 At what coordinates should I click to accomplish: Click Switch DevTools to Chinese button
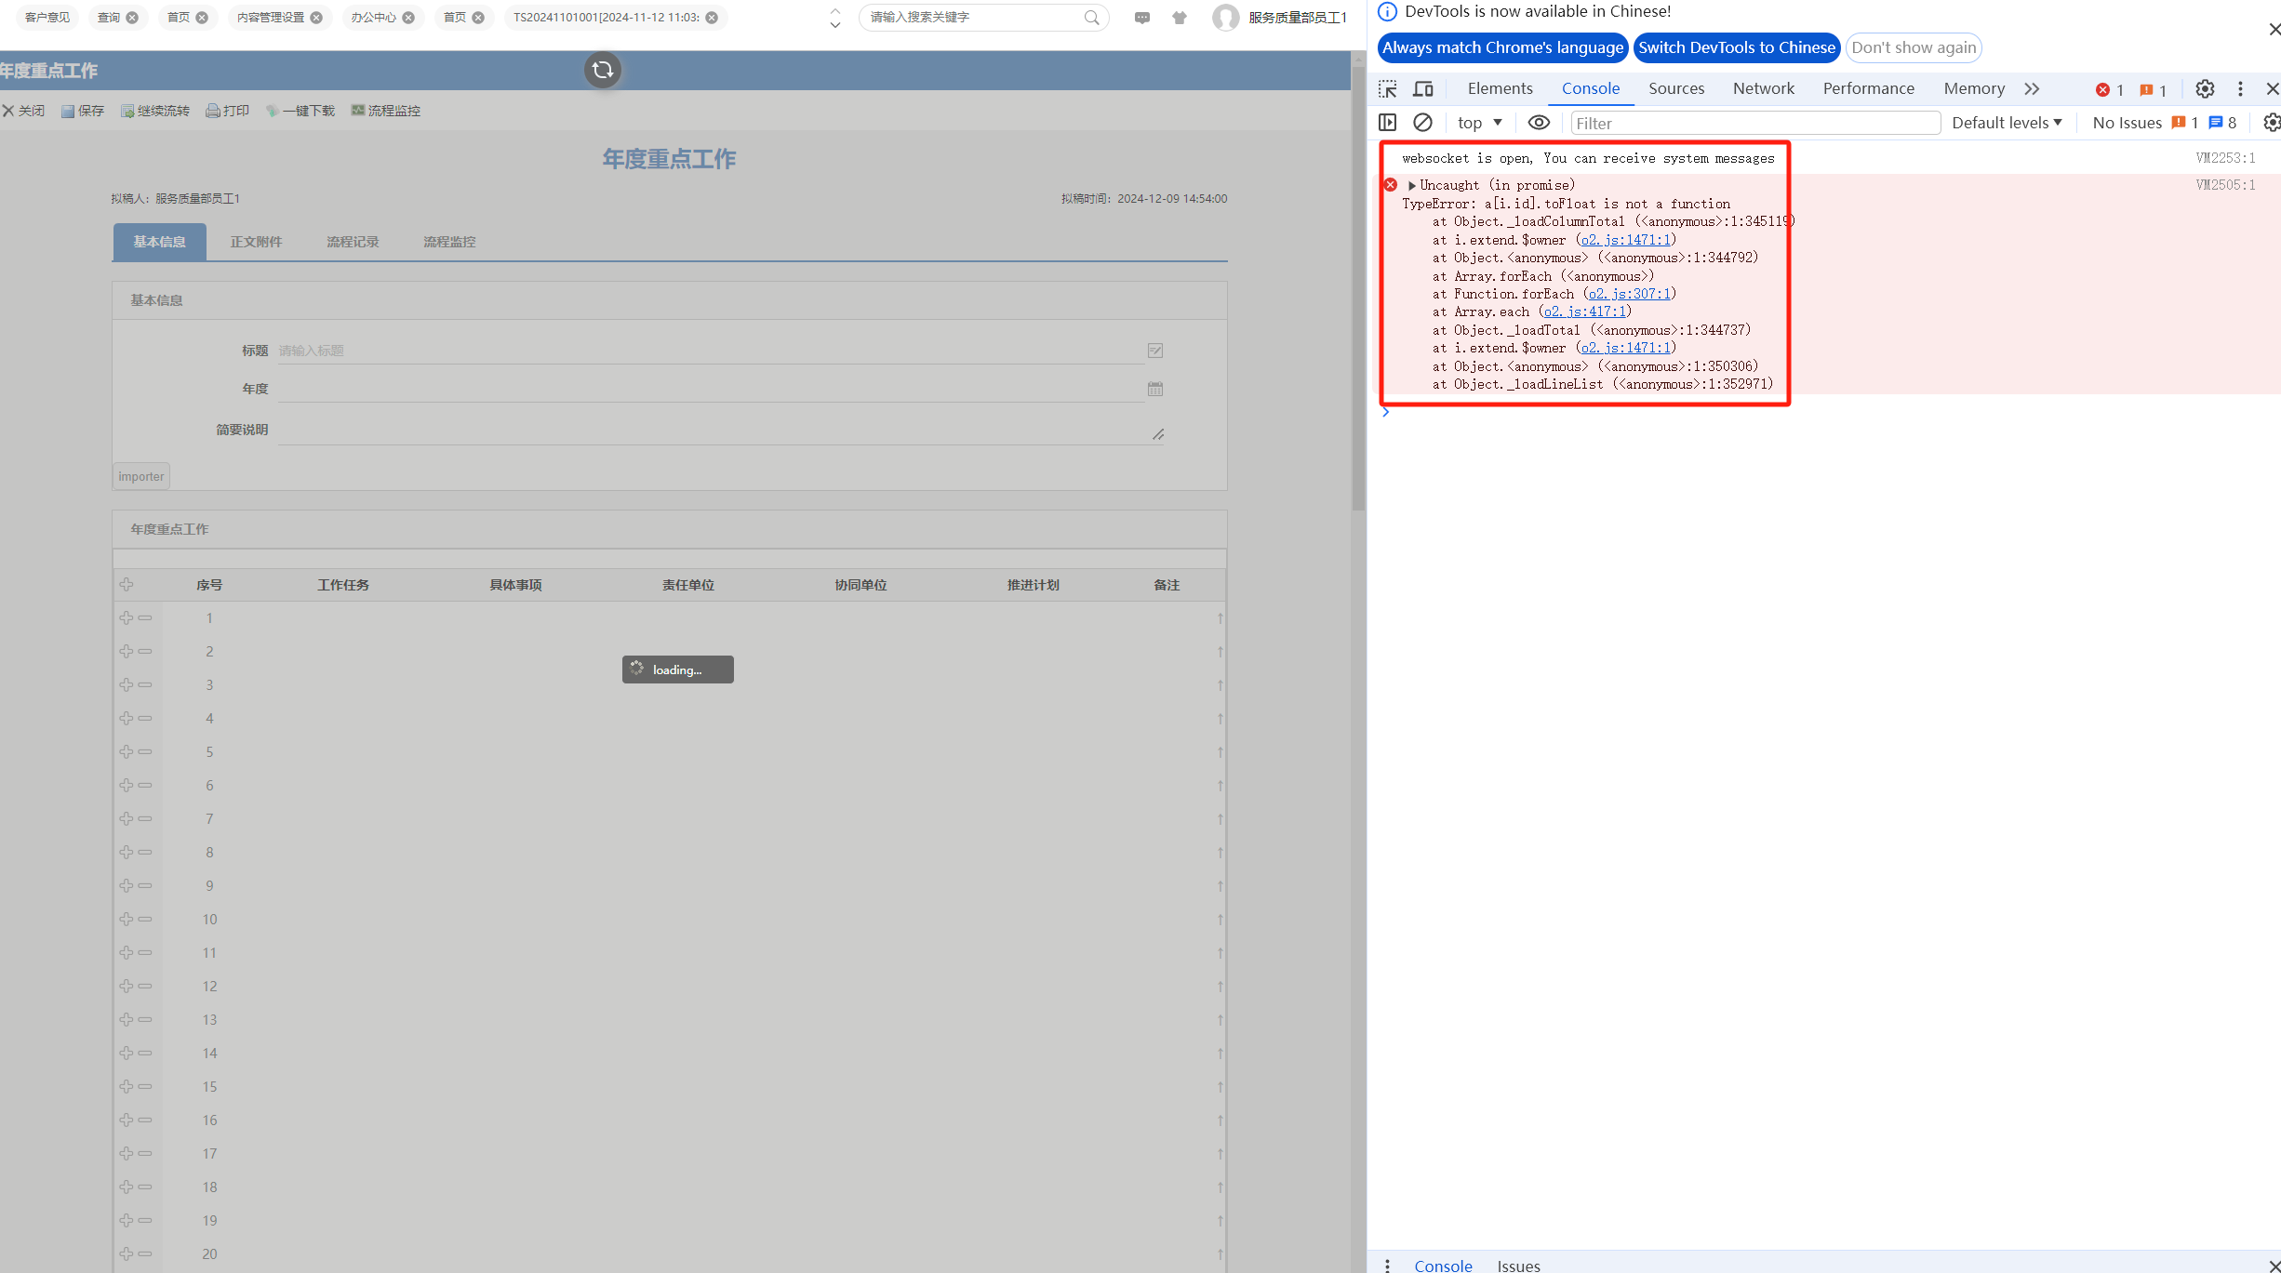click(1736, 47)
